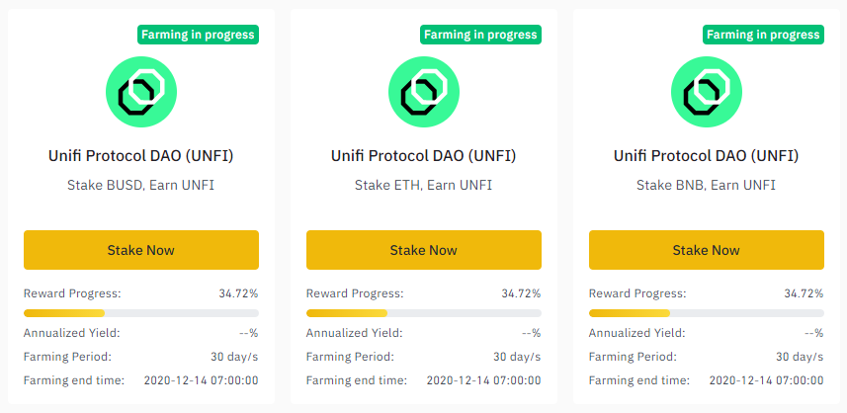Select the Unifi Protocol DAO title above Stake ETH
Viewport: 847px width, 413px height.
pos(423,156)
